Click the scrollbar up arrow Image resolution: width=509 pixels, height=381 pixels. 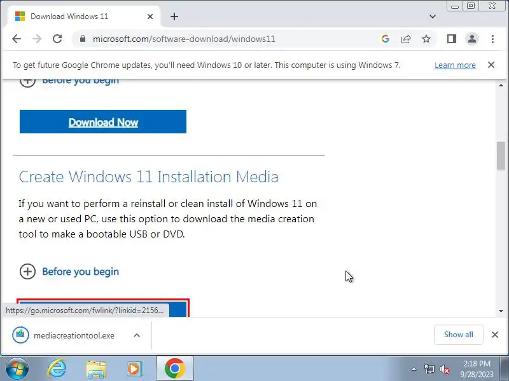coord(501,85)
